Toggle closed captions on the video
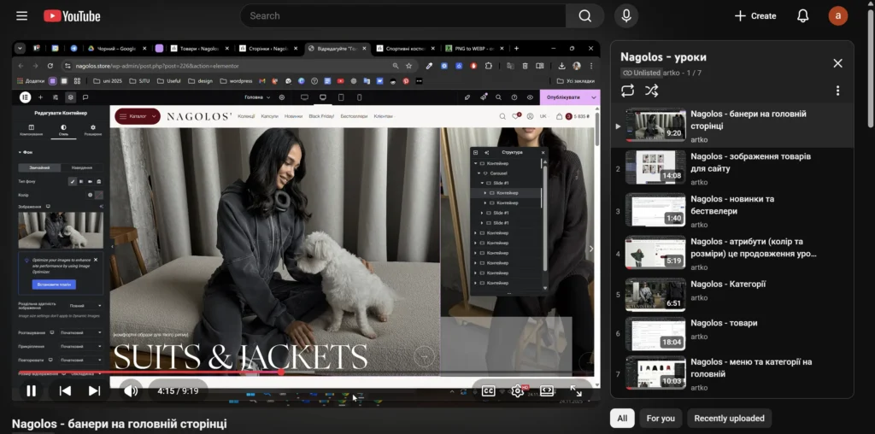Image resolution: width=875 pixels, height=434 pixels. (x=488, y=391)
